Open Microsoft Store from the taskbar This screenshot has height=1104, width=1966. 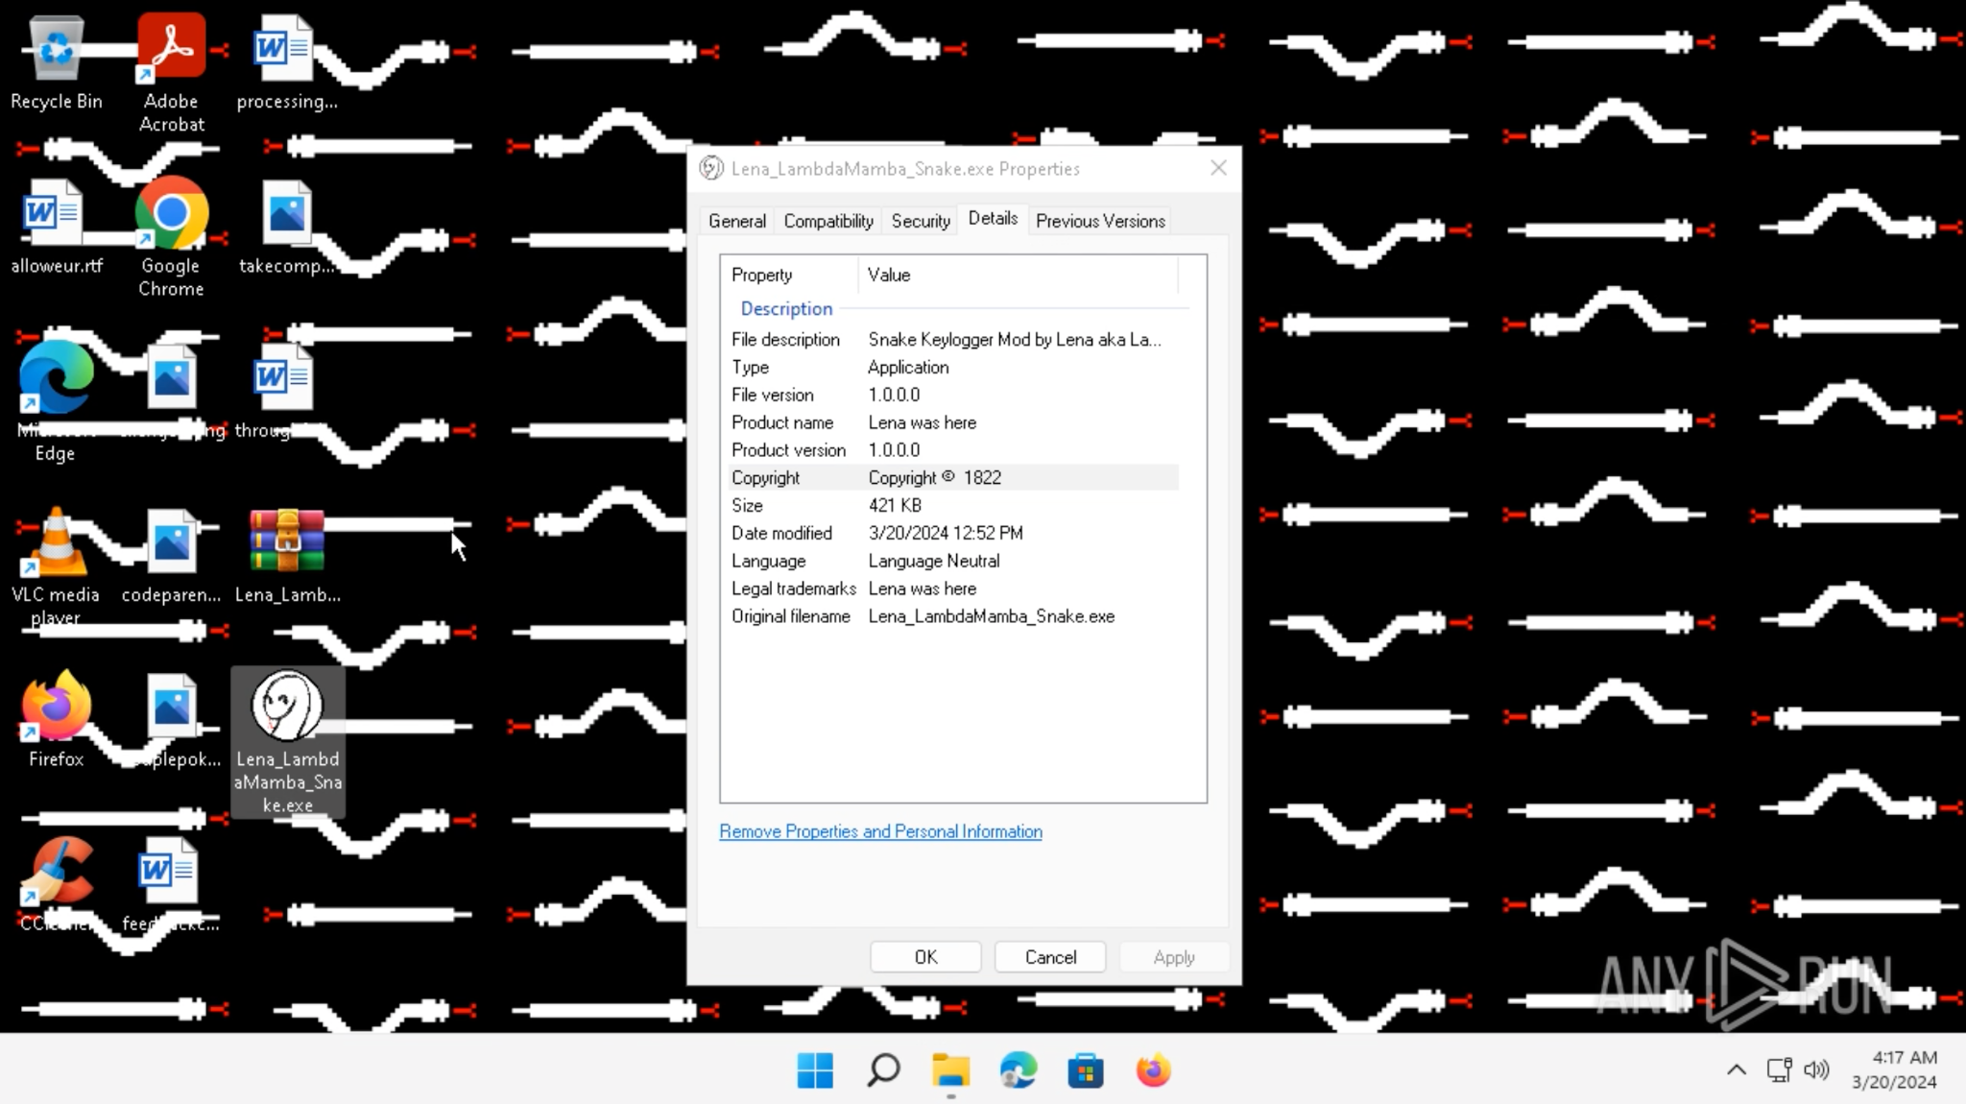click(x=1085, y=1069)
